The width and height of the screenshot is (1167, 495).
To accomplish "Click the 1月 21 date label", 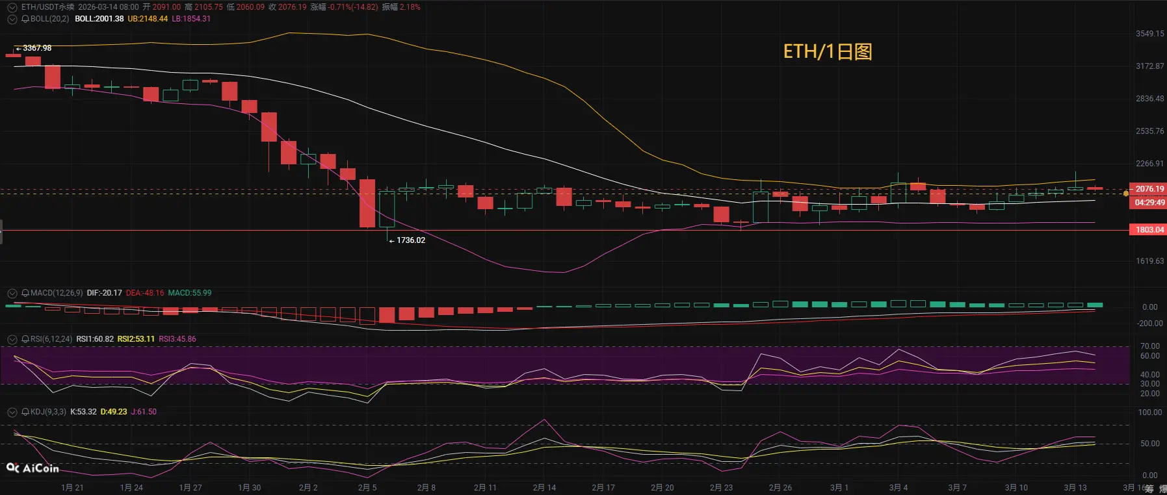I will [x=72, y=488].
